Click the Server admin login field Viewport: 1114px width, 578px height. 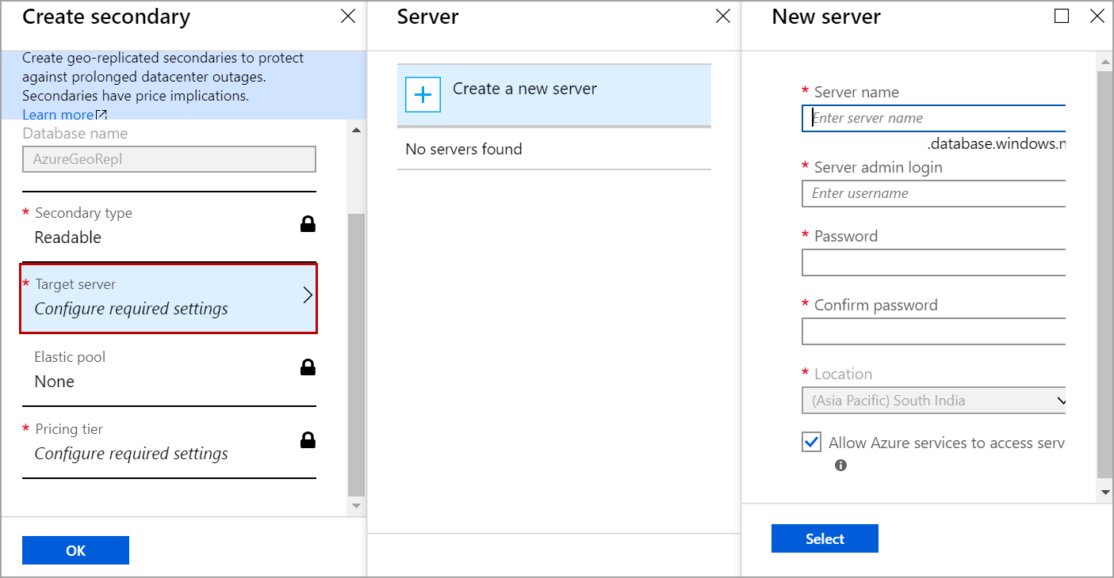tap(934, 193)
